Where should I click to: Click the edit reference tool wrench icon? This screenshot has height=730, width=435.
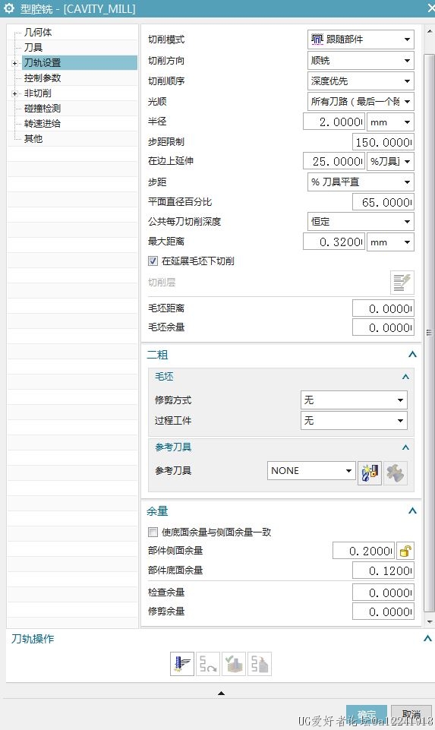(x=396, y=473)
